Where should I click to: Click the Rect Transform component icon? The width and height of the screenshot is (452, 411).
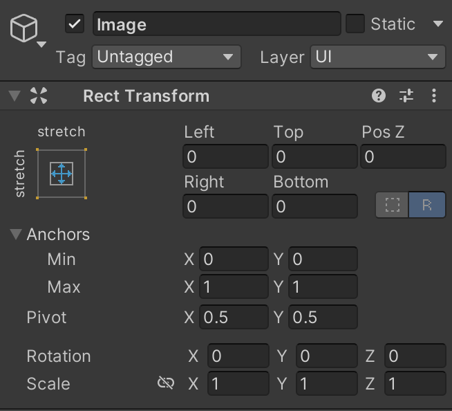click(39, 96)
